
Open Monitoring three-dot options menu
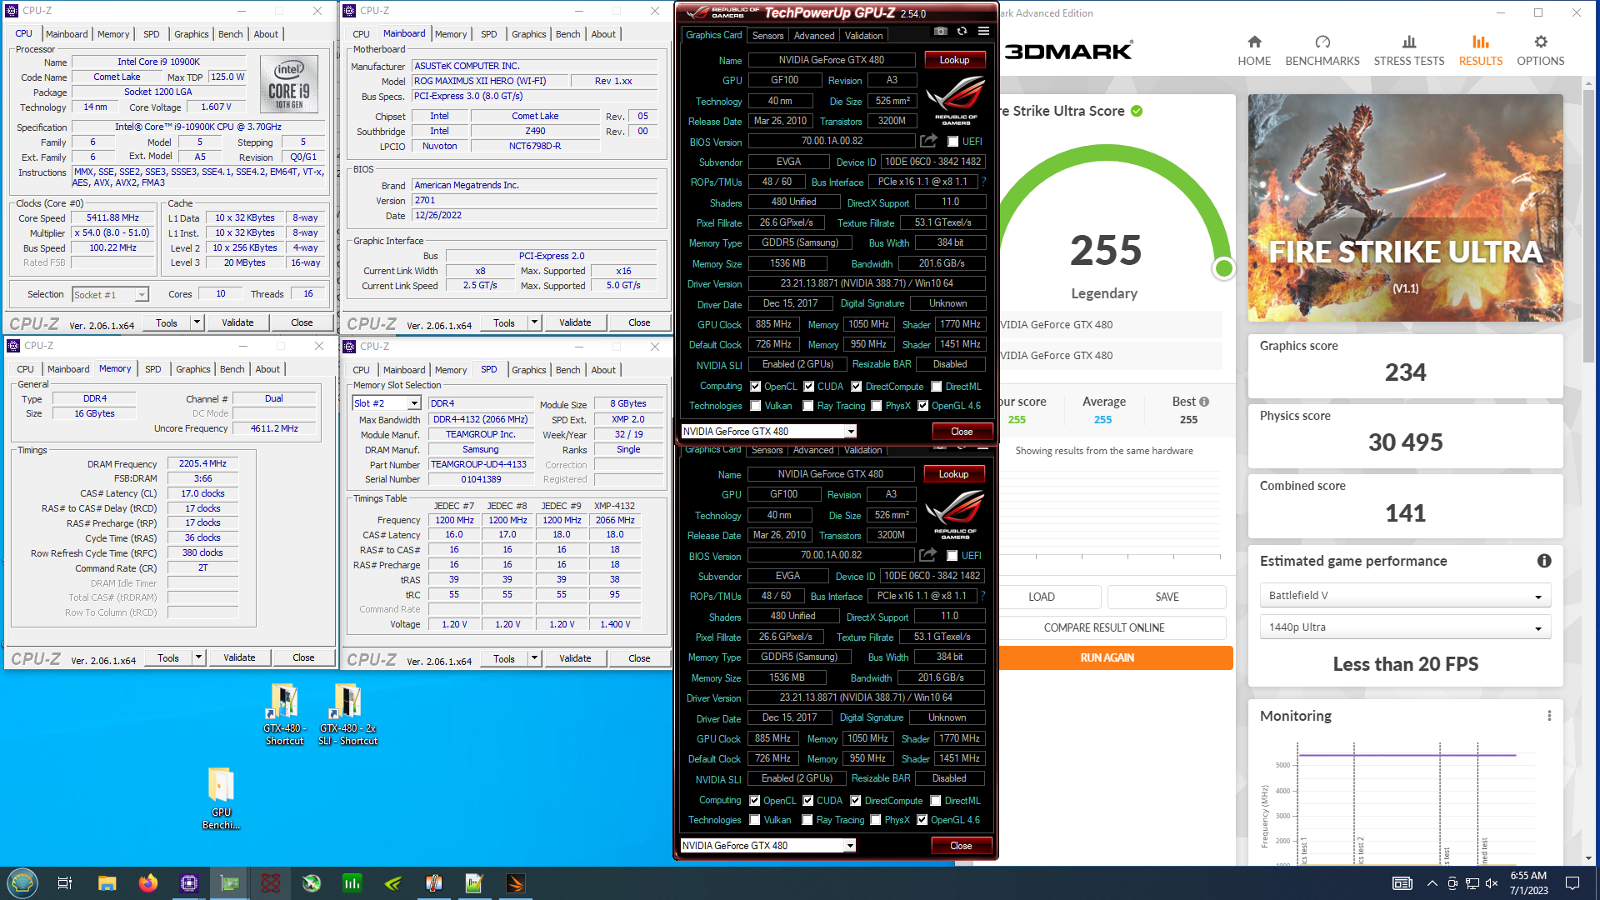click(x=1549, y=716)
